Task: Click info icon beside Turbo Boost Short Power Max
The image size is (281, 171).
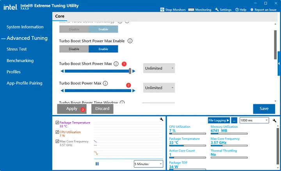Action: [116, 64]
